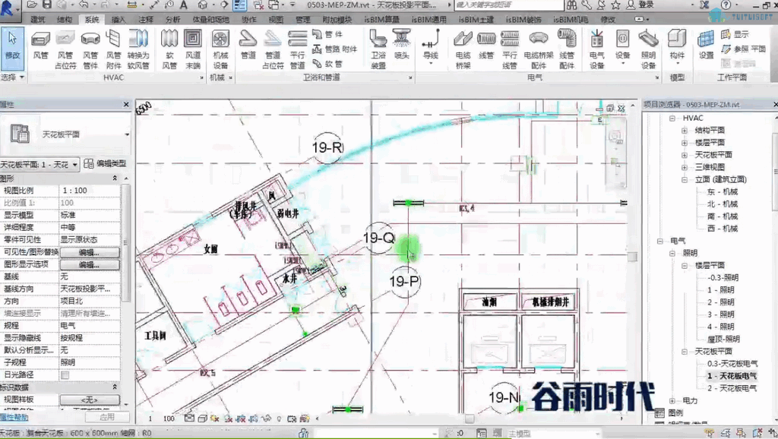
Task: Select the 管道 pipe tool
Action: point(248,45)
